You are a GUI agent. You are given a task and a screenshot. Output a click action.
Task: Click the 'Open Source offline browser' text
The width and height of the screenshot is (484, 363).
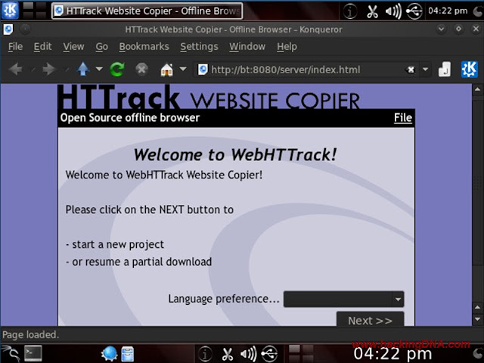click(x=130, y=118)
